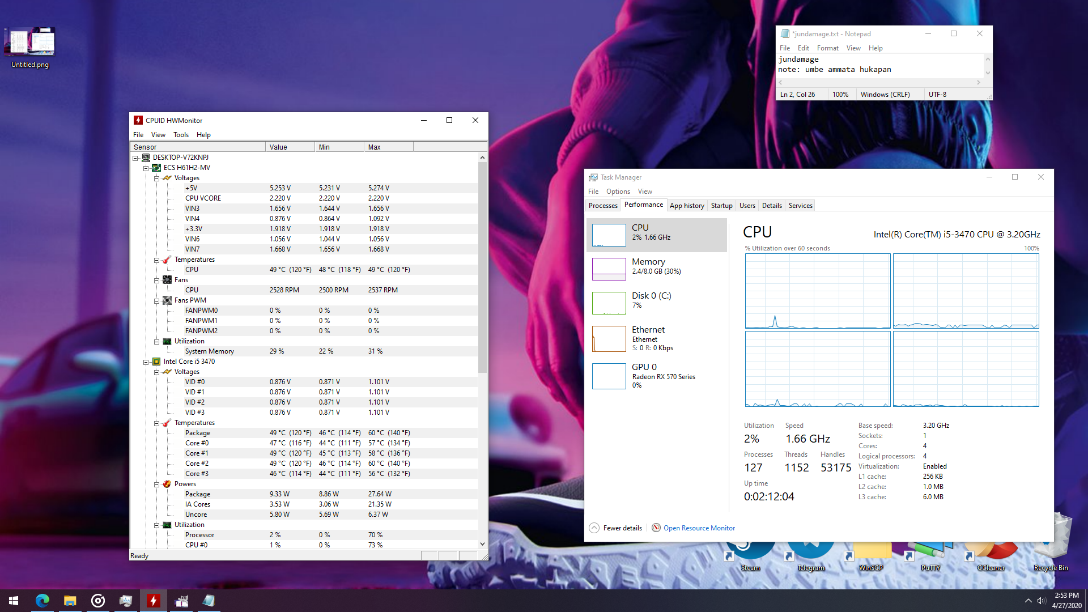Collapse the Fans group in HWMonitor

click(157, 280)
